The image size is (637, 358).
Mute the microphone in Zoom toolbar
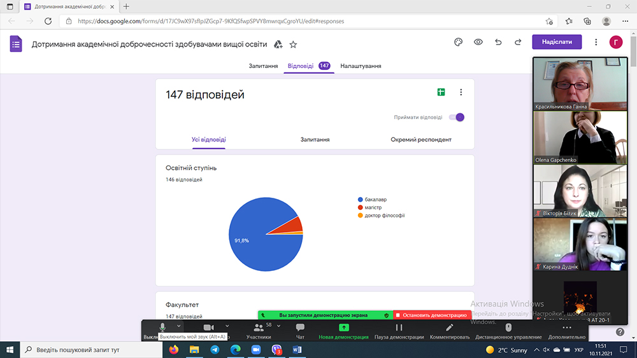163,327
